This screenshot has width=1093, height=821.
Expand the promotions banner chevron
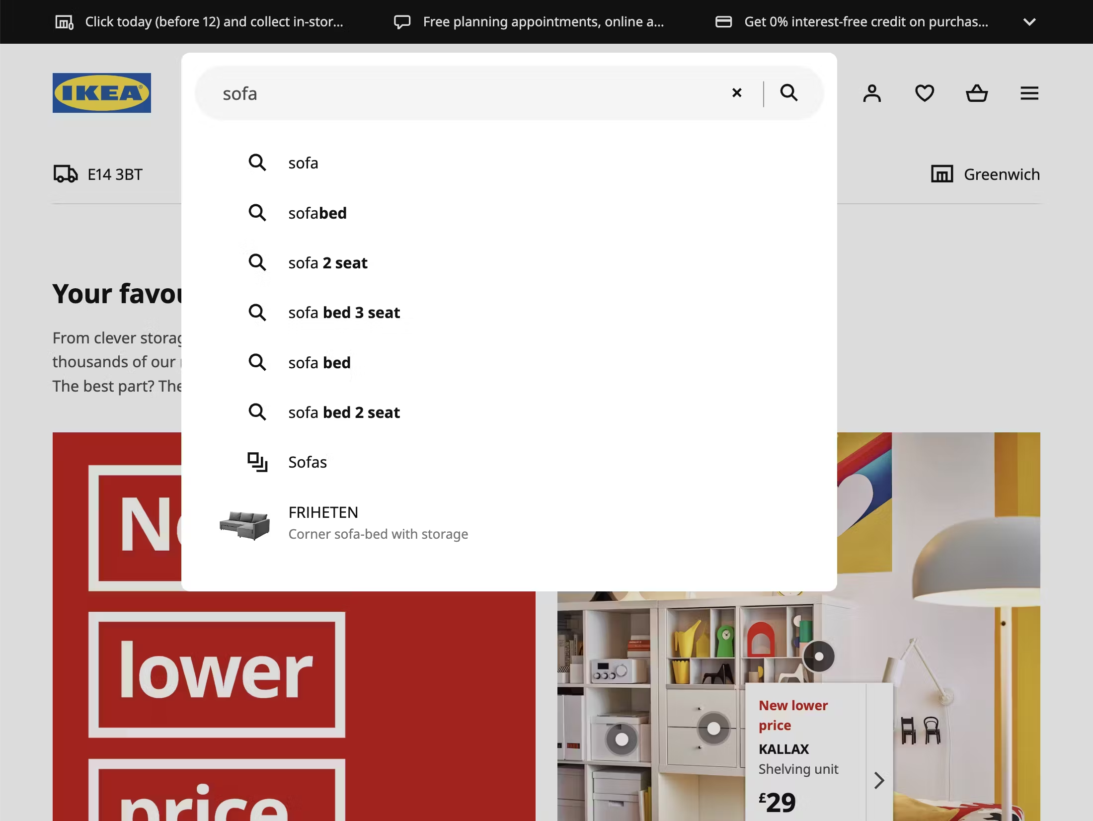(1029, 21)
